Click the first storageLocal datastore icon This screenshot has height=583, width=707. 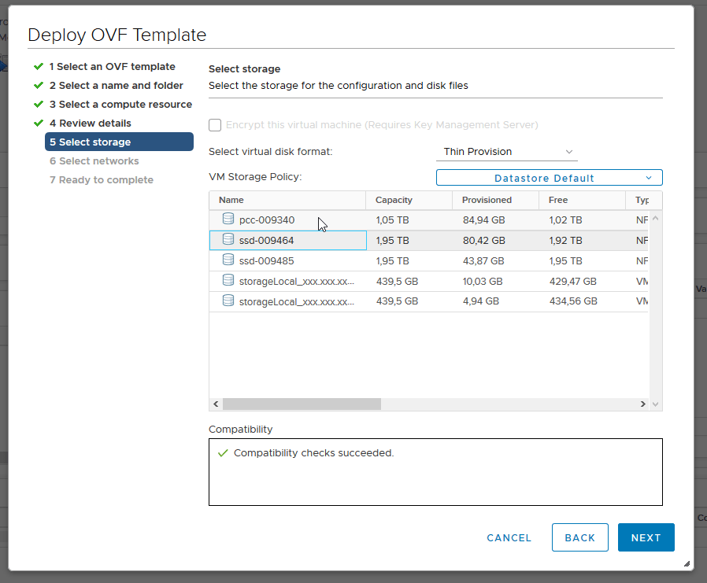[x=228, y=280]
